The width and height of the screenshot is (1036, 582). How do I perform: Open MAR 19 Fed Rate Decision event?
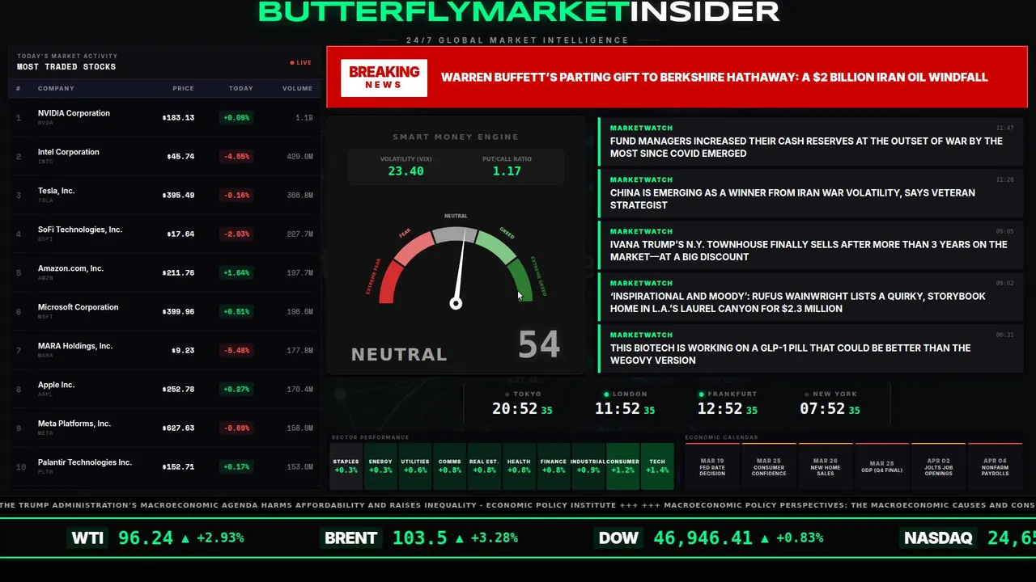point(712,466)
